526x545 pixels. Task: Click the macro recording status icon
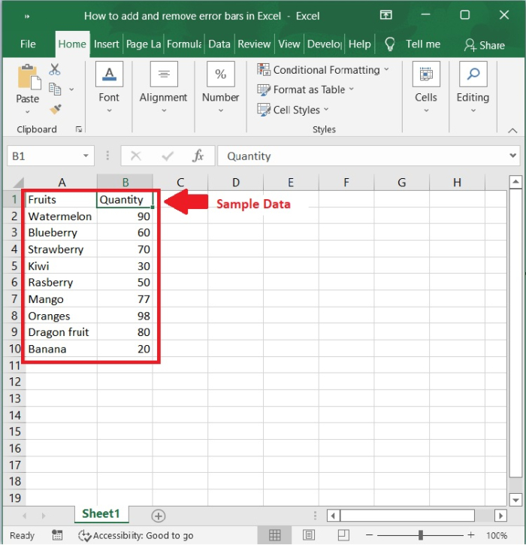pos(57,535)
